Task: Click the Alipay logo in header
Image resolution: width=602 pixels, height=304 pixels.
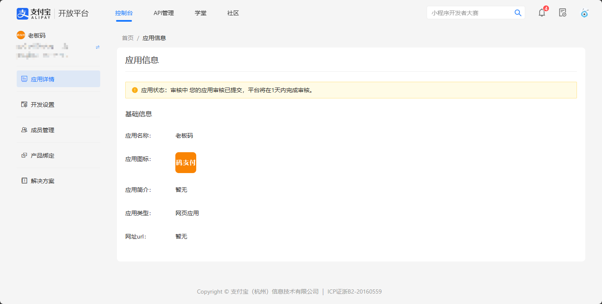Action: point(34,13)
